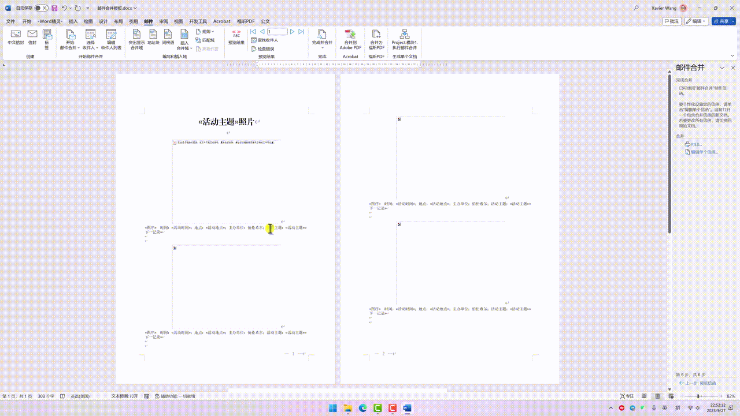This screenshot has height=416, width=740.
Task: Open Microsoft Edge from the taskbar
Action: [362, 408]
